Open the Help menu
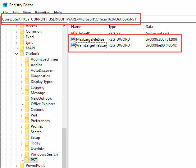 pyautogui.click(x=58, y=12)
